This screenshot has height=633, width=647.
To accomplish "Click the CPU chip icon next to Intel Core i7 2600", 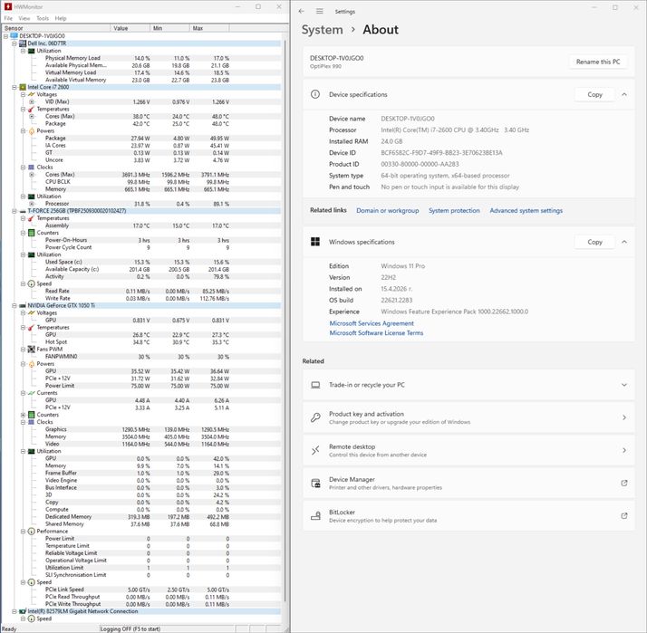I will [x=23, y=87].
